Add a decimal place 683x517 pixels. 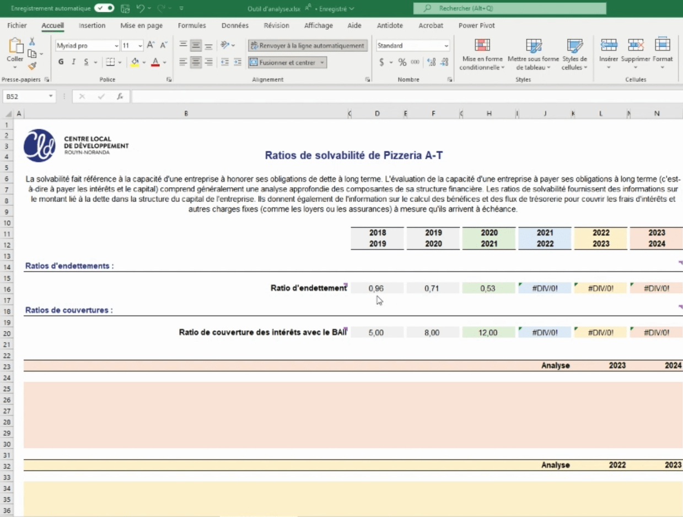click(x=432, y=62)
